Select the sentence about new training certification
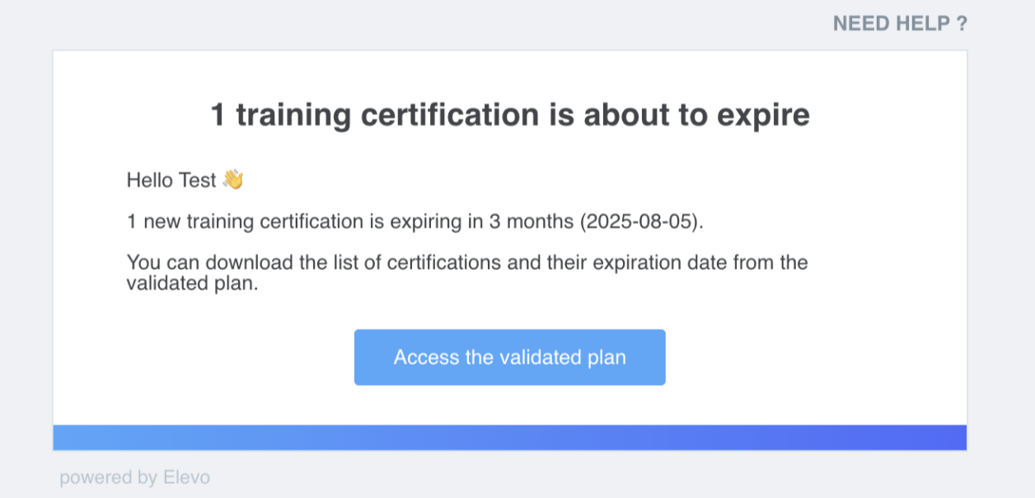The width and height of the screenshot is (1035, 498). click(x=415, y=222)
